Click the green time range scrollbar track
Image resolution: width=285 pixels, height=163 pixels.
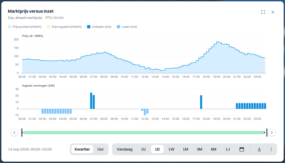click(144, 133)
